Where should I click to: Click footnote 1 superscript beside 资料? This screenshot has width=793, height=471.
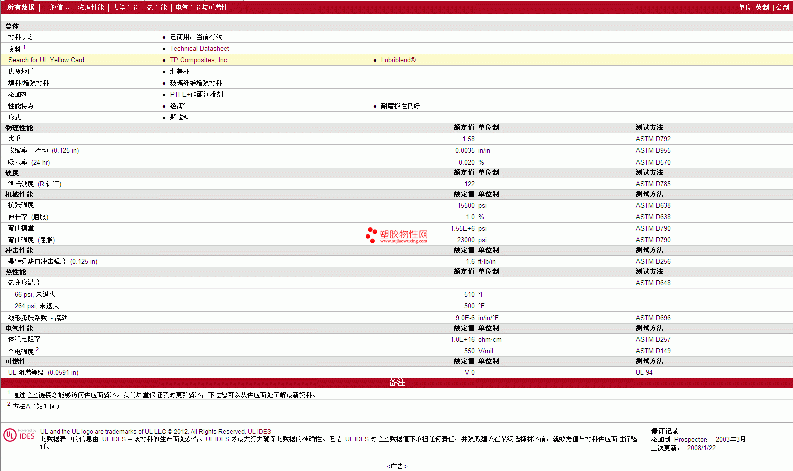coord(24,47)
